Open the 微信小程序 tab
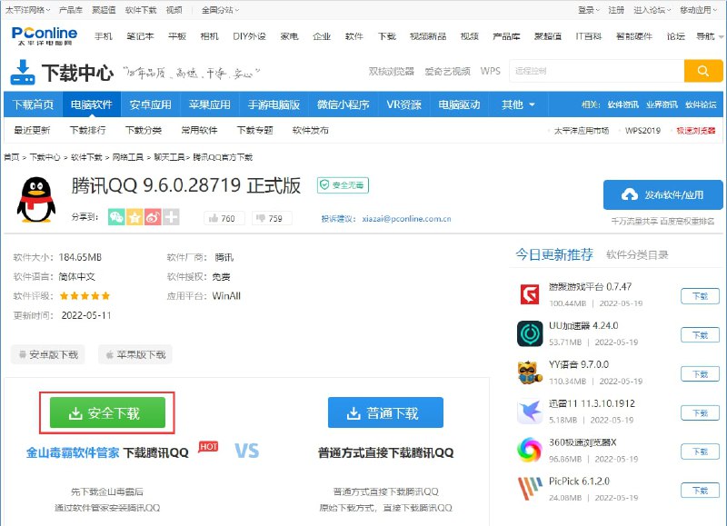This screenshot has width=727, height=526. pyautogui.click(x=344, y=104)
